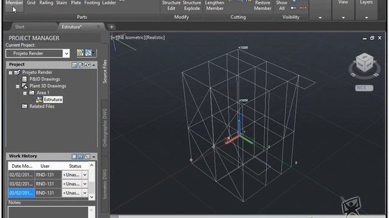Click second icon in the Work History header
This screenshot has height=218, width=389.
click(81, 156)
